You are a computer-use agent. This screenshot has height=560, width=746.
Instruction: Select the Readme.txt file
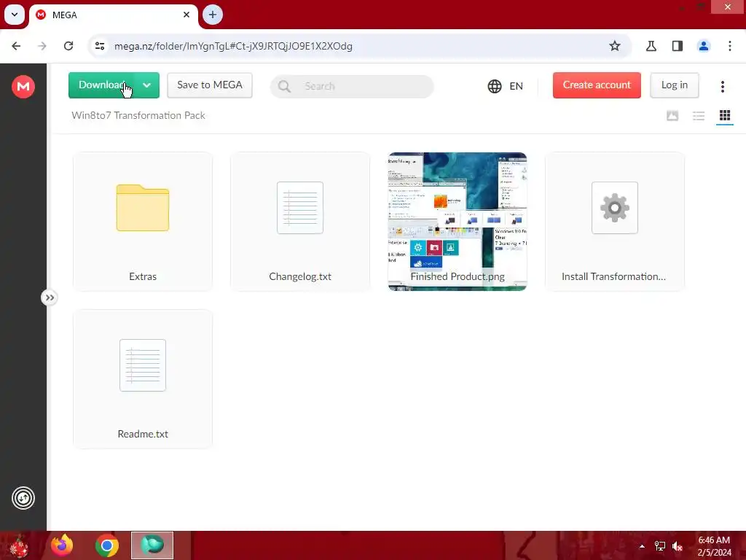click(143, 379)
